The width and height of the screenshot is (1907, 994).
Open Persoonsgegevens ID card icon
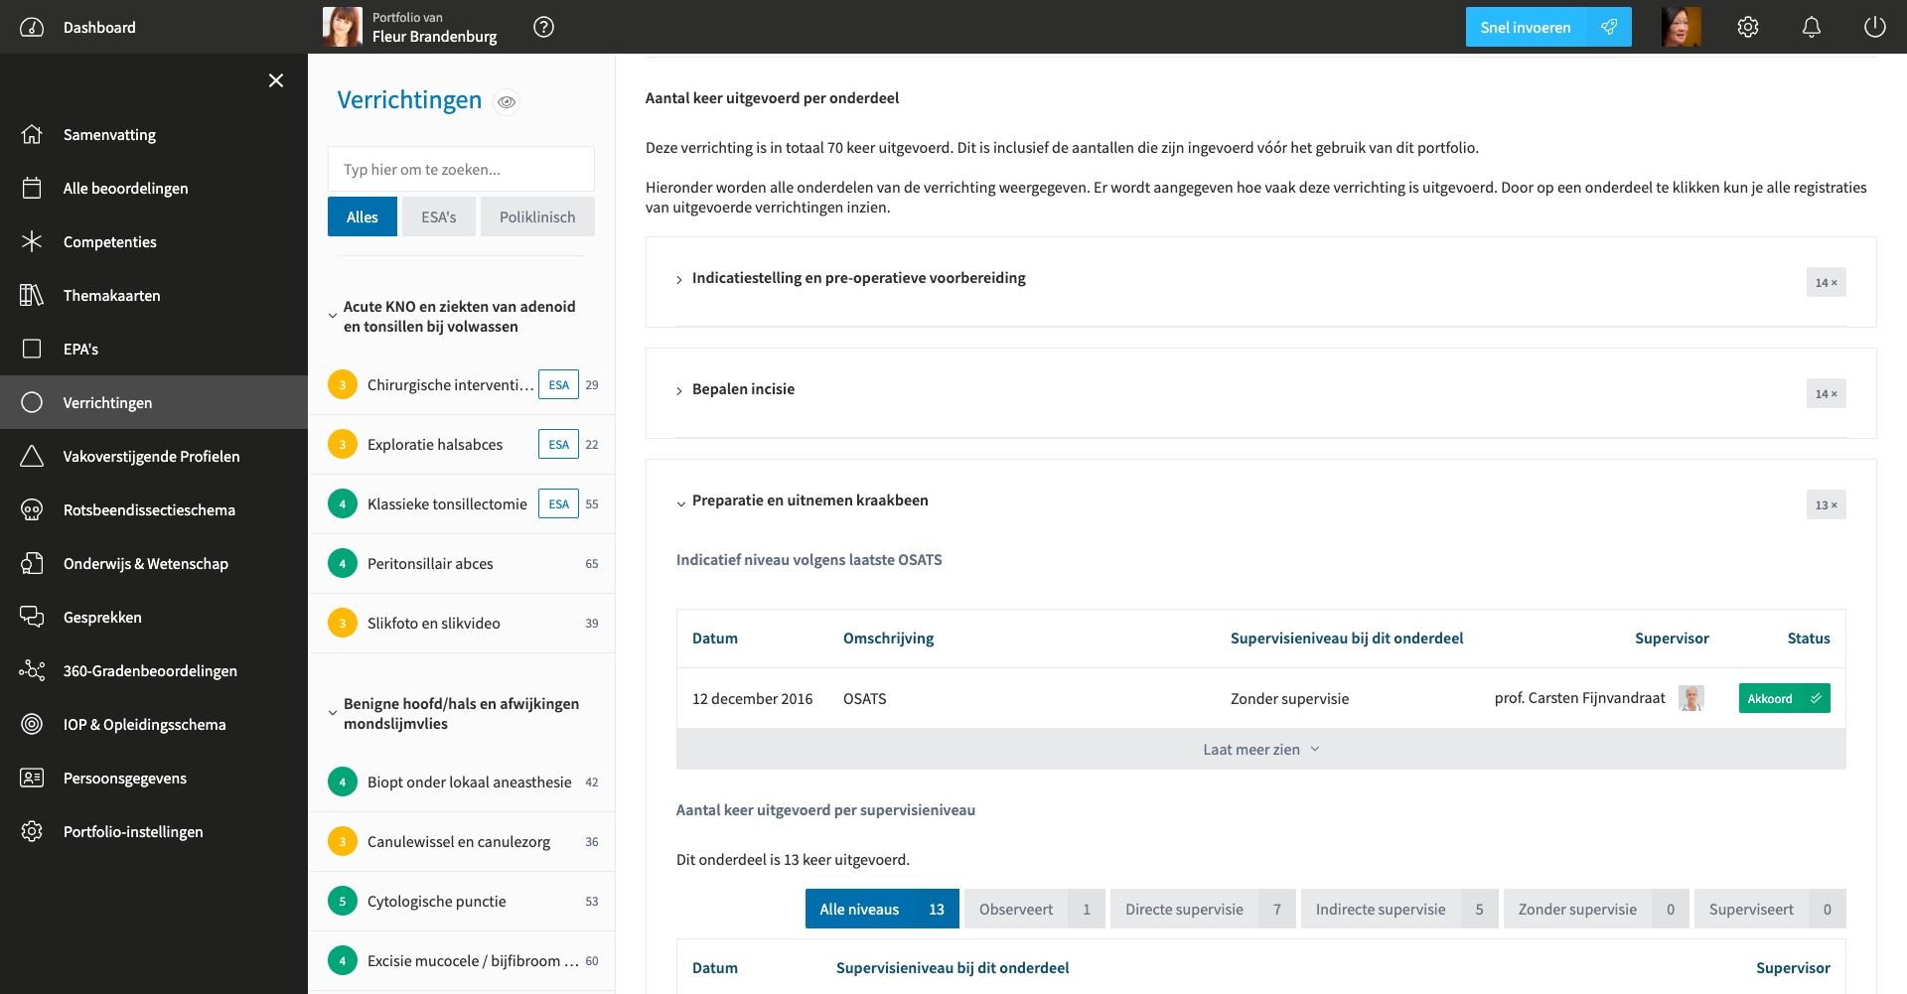32,778
